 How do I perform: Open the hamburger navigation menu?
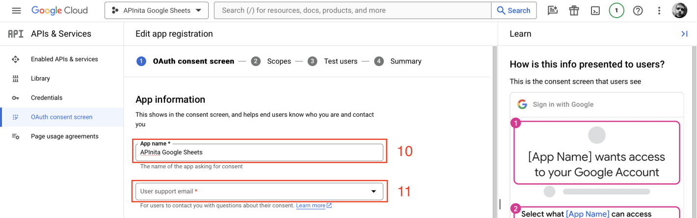[x=16, y=10]
